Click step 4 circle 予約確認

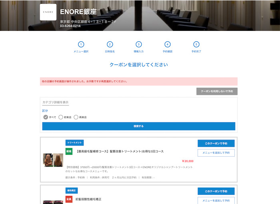[x=168, y=44]
